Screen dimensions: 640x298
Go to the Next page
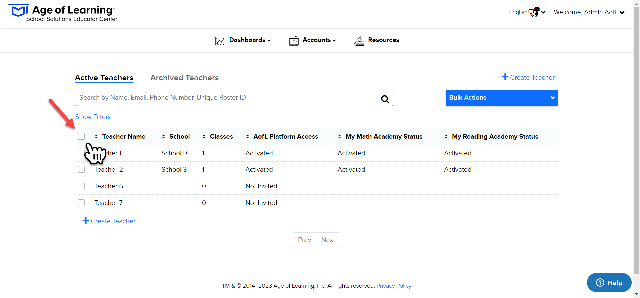click(x=328, y=240)
